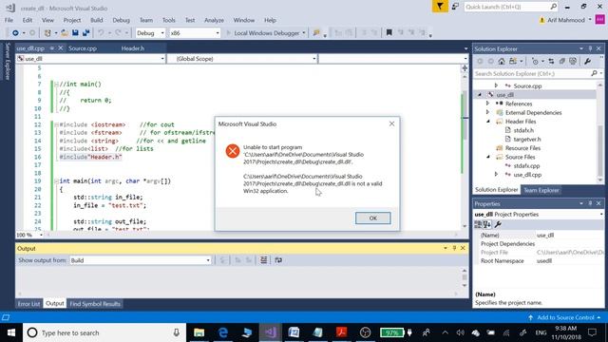
Task: Click the Save All toolbar icon
Action: (85, 33)
